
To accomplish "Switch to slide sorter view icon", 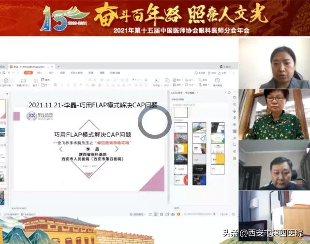I will coord(162,214).
